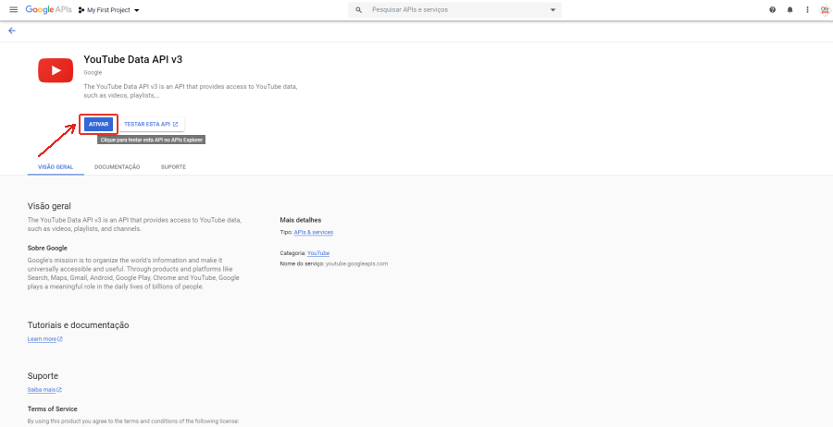The image size is (833, 427).
Task: Open the APIs & services link
Action: (x=314, y=232)
